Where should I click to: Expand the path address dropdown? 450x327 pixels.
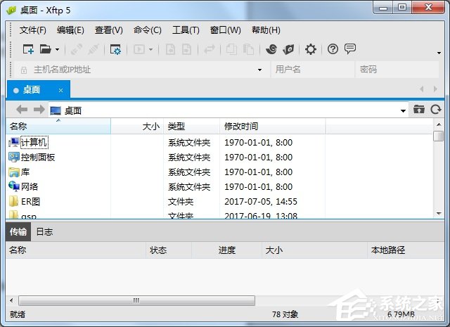403,111
